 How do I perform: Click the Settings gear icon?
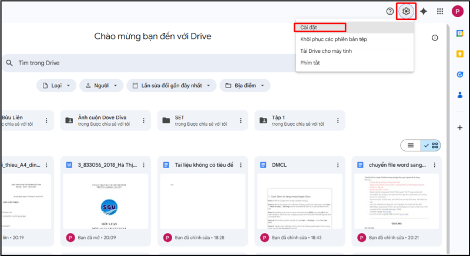[x=406, y=11]
